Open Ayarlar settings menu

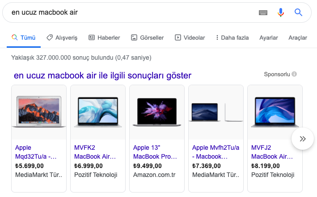point(268,38)
